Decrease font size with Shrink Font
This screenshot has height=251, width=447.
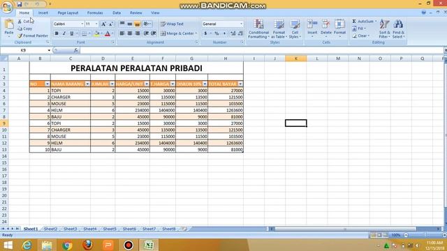point(110,24)
